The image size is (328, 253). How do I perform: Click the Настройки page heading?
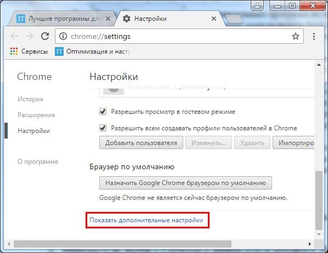click(x=114, y=77)
